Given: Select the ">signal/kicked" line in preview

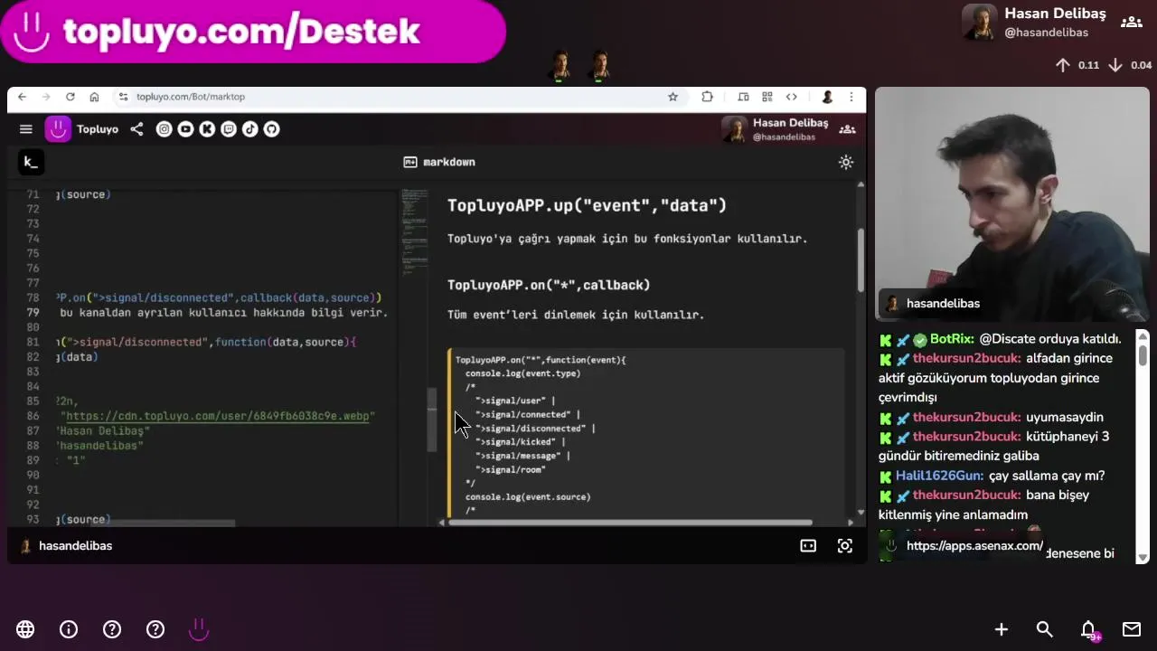Looking at the screenshot, I should (x=520, y=442).
